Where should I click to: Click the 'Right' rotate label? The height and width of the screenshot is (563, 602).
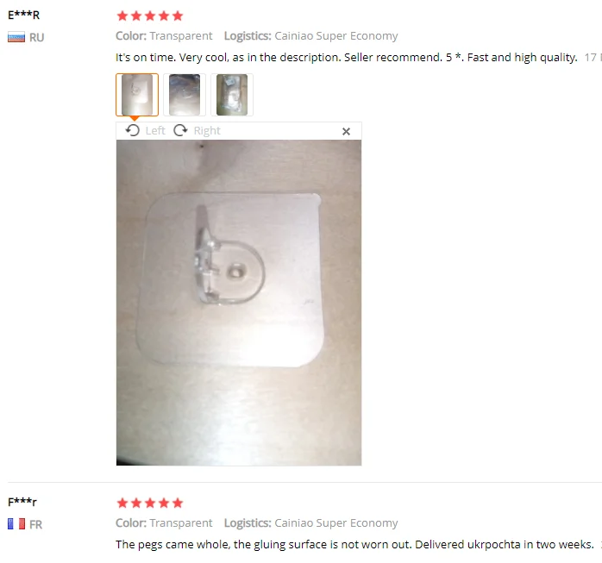click(207, 131)
